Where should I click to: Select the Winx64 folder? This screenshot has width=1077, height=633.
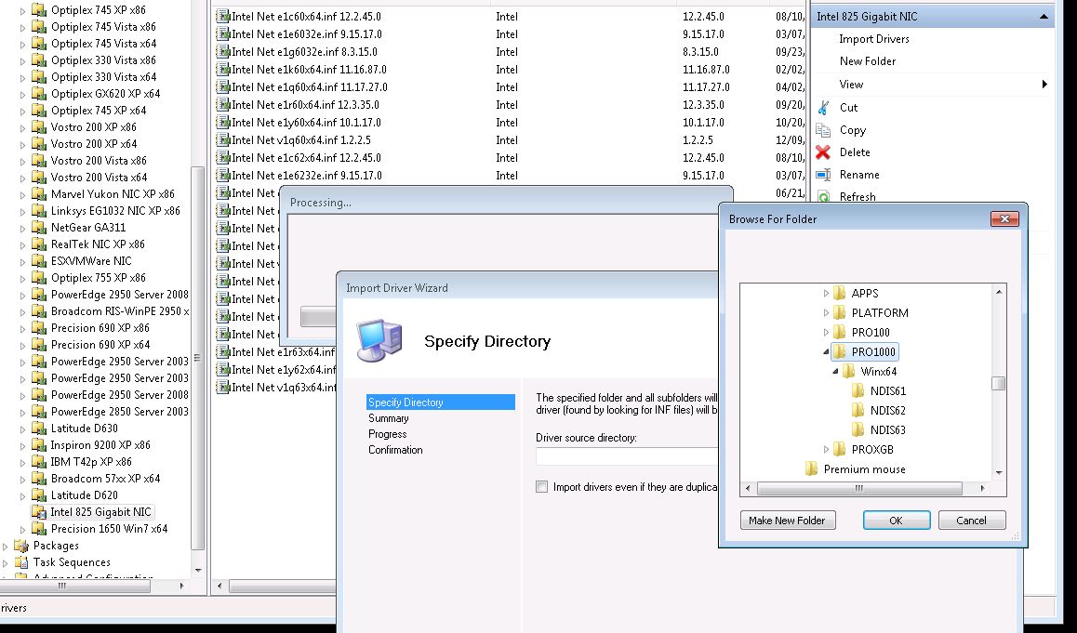878,372
